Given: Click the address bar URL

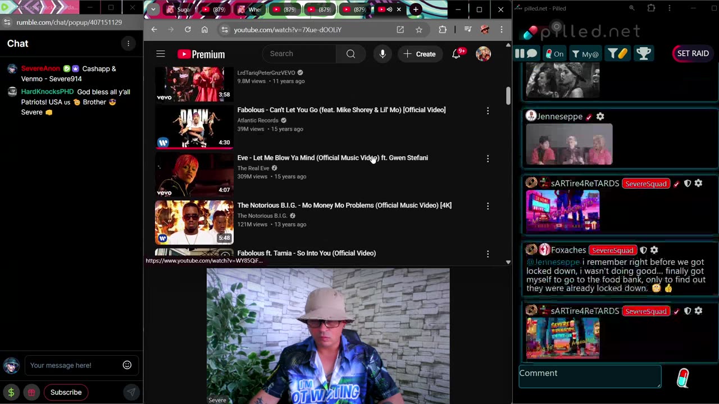Looking at the screenshot, I should (288, 30).
